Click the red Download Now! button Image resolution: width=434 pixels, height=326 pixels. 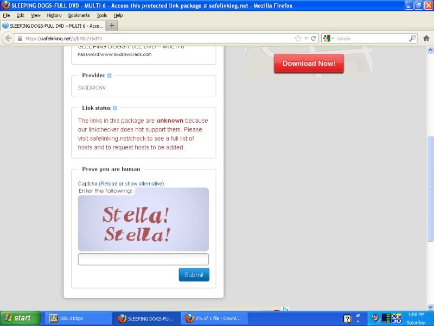(x=309, y=64)
